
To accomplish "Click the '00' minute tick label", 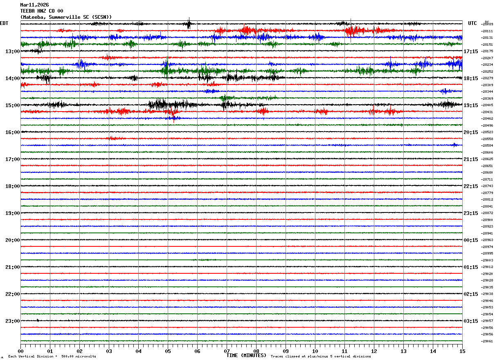I will (20, 351).
